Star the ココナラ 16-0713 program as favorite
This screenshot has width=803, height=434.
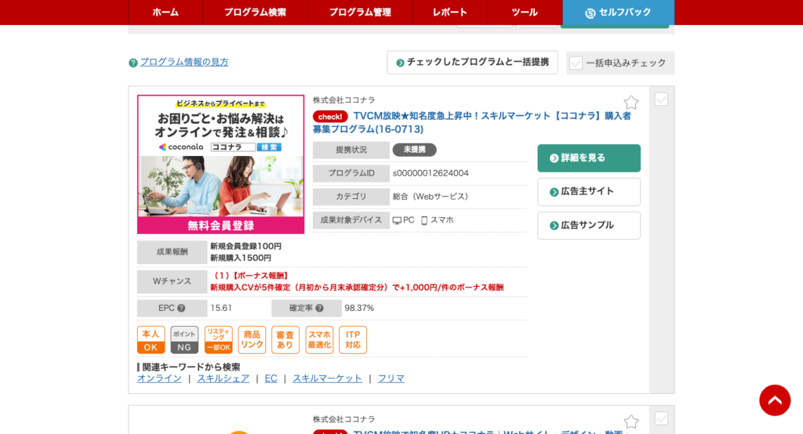[x=631, y=103]
